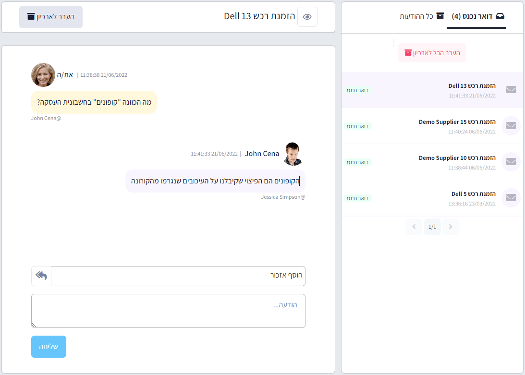Click the blonde woman's avatar picture
Image resolution: width=525 pixels, height=375 pixels.
(43, 75)
